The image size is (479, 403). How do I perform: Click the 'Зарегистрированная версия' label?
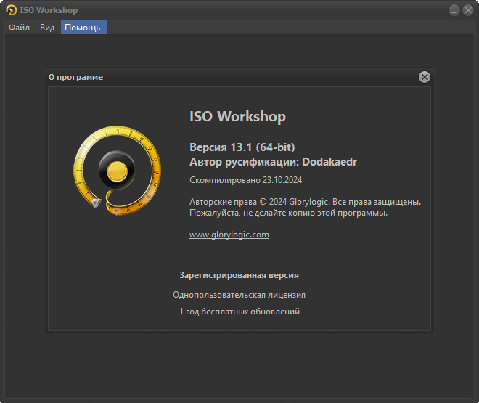click(239, 275)
